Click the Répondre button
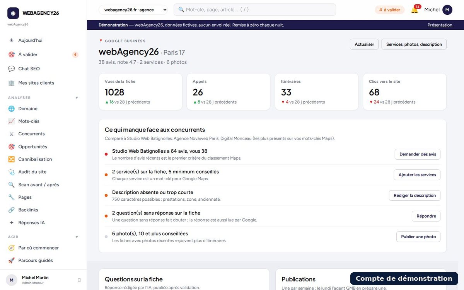Image resolution: width=464 pixels, height=290 pixels. [426, 216]
